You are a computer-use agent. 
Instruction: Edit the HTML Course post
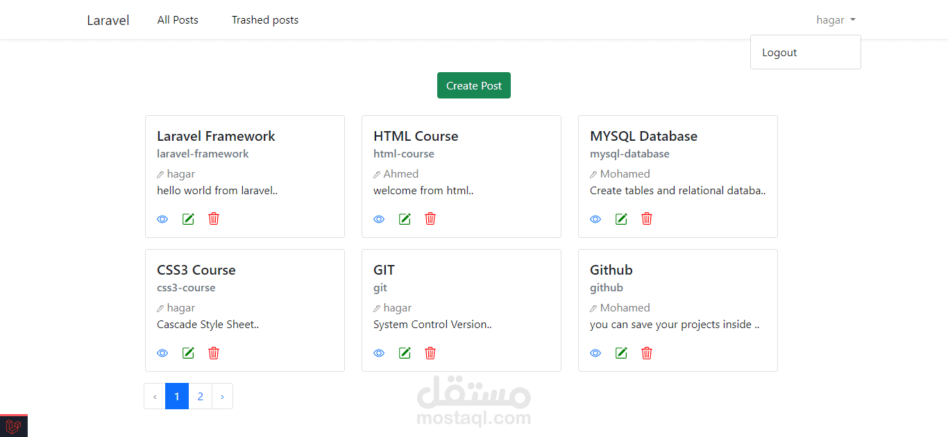coord(405,219)
